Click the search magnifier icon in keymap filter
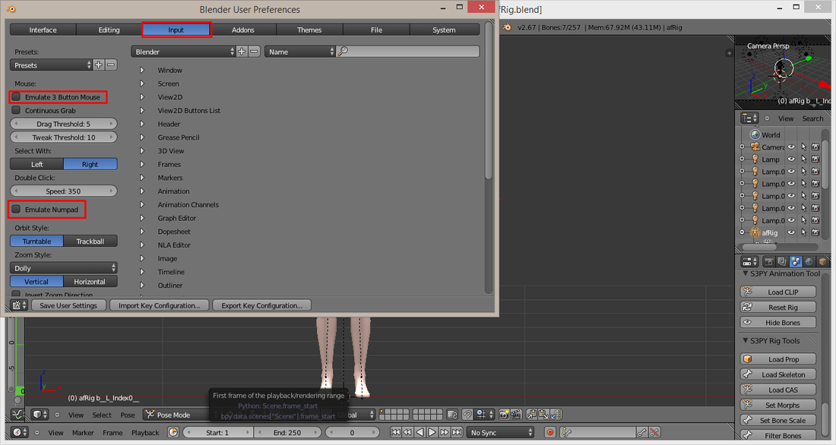836x445 pixels. tap(343, 52)
